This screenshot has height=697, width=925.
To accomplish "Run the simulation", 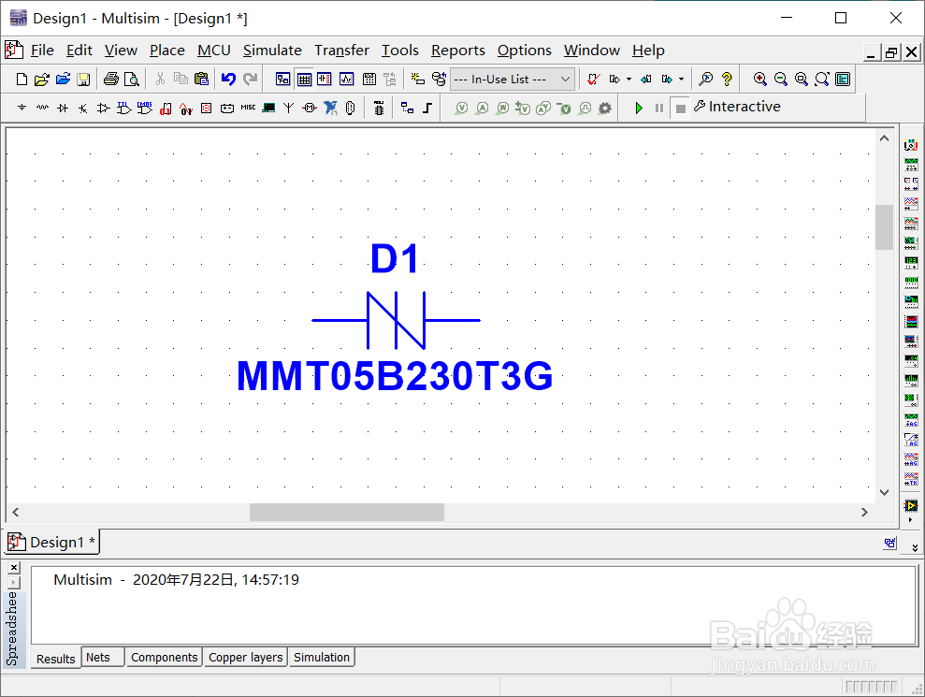I will (639, 108).
